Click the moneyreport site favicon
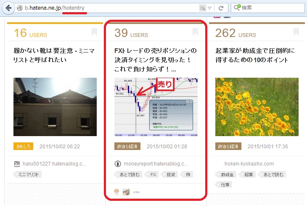 pyautogui.click(x=118, y=164)
